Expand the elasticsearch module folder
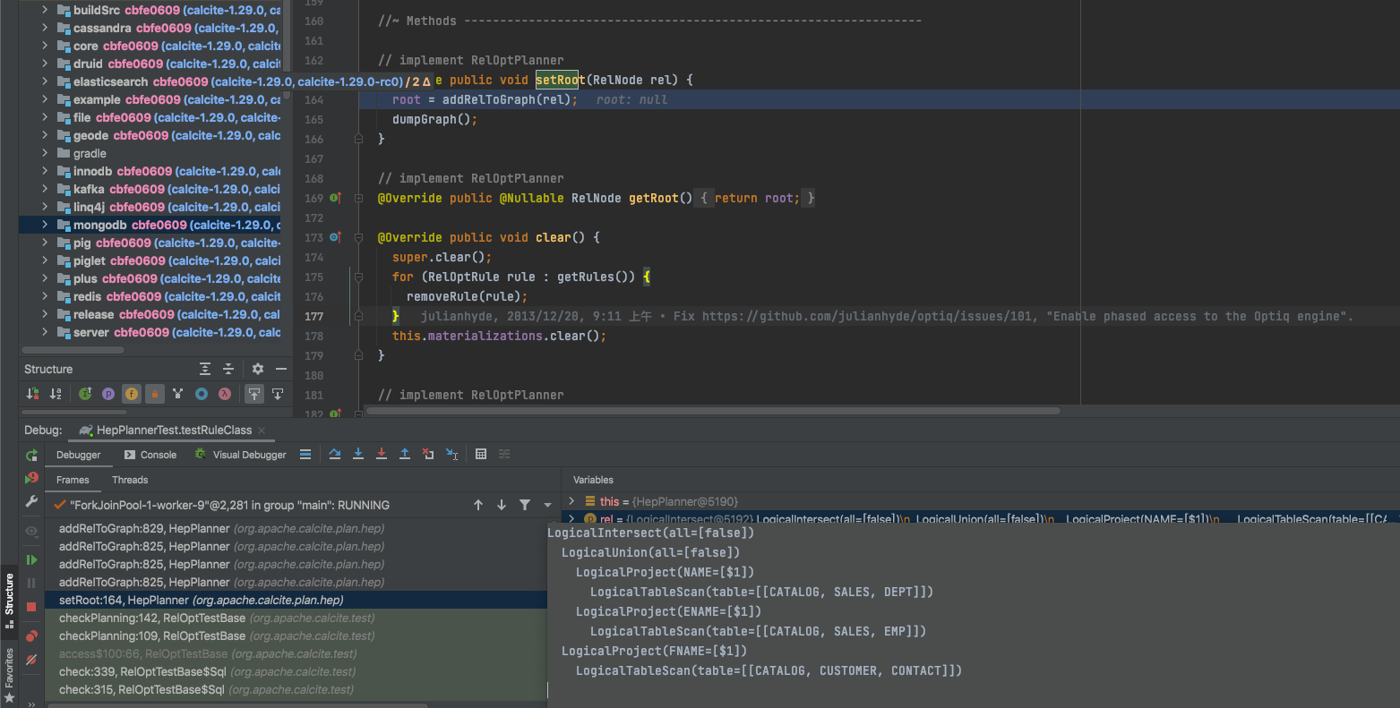The image size is (1400, 708). pyautogui.click(x=45, y=81)
